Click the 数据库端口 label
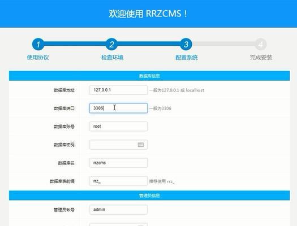 (64, 108)
